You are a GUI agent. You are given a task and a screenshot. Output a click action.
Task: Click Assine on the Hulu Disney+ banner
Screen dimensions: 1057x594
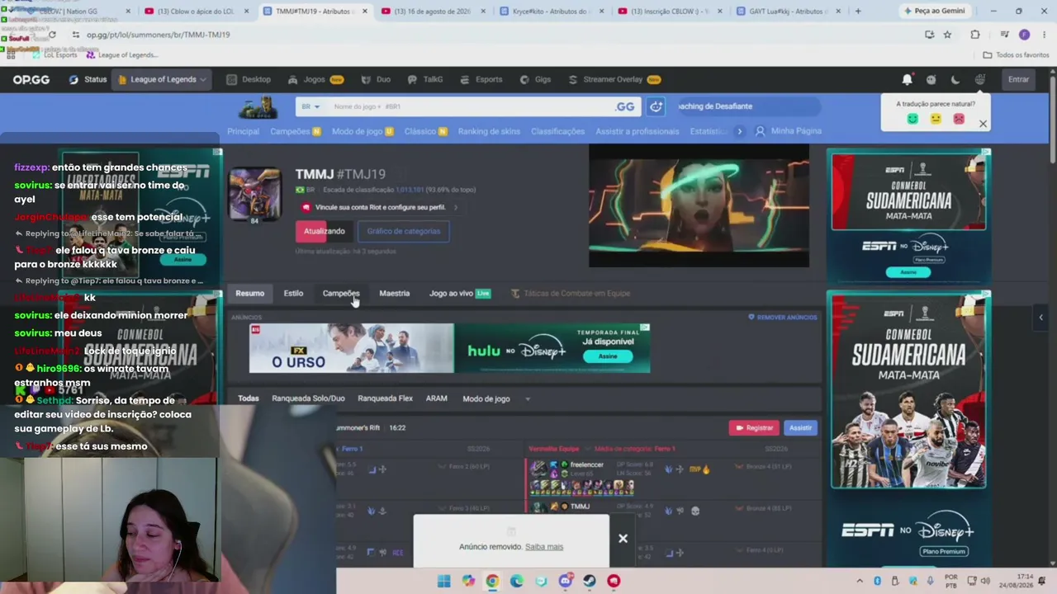(x=608, y=356)
